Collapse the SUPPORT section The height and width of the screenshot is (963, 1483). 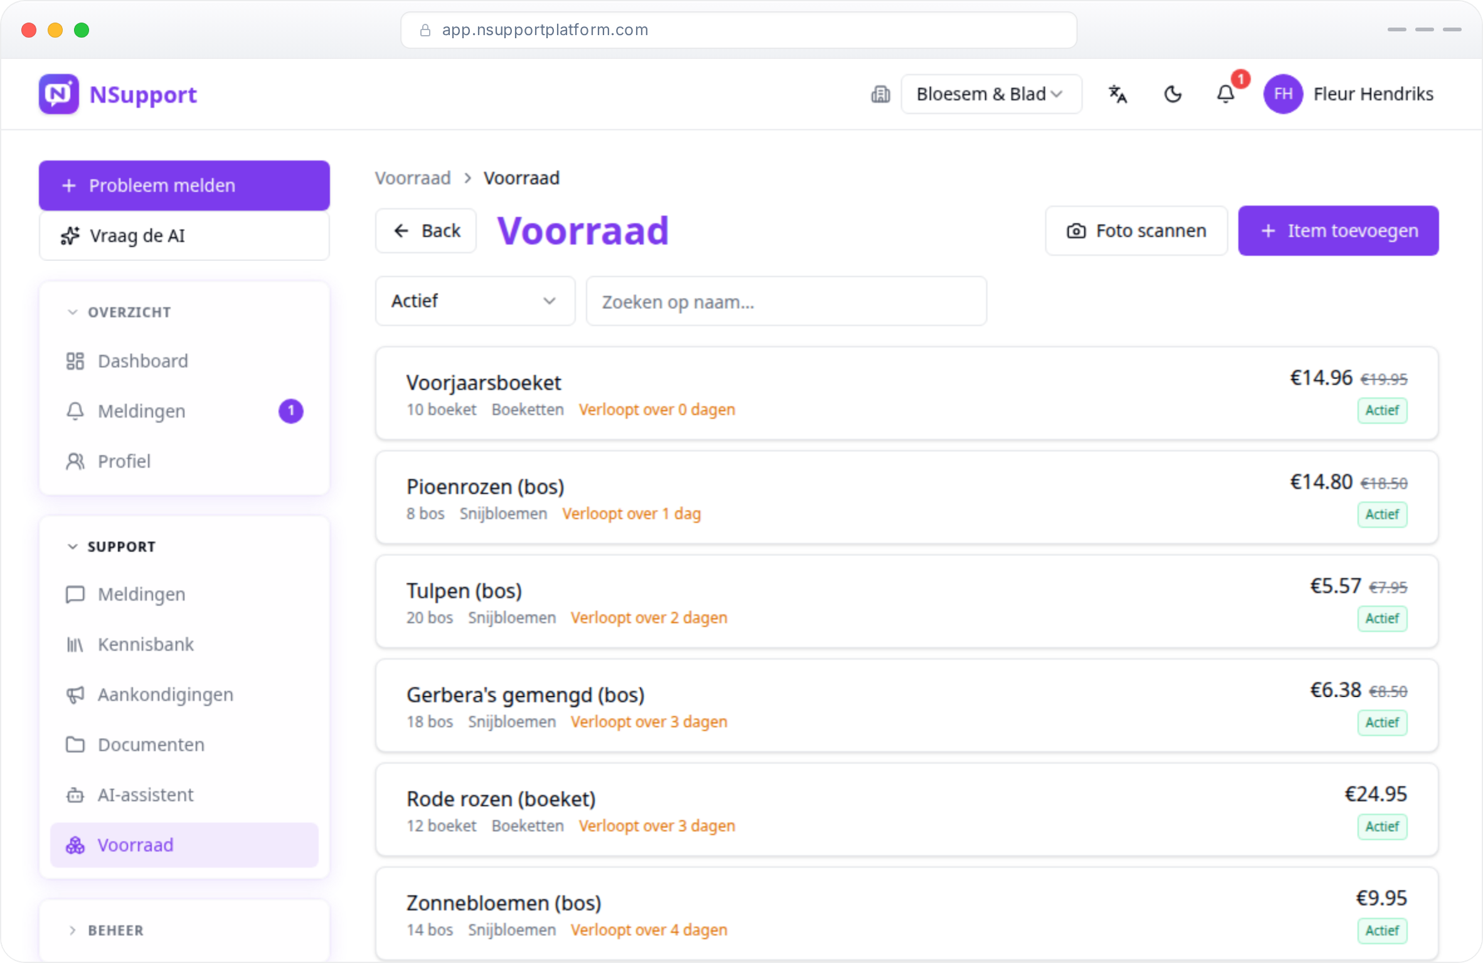coord(112,547)
